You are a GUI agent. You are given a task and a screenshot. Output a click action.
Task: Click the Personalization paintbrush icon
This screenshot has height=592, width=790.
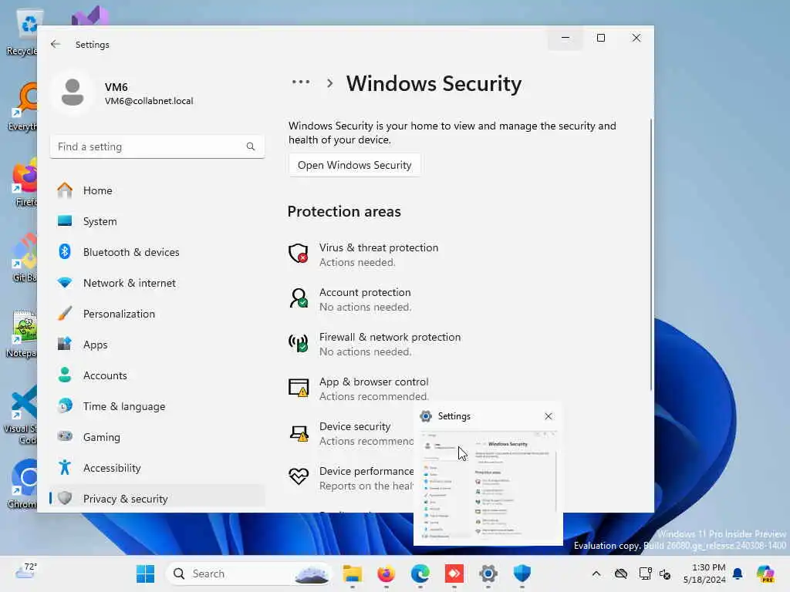[65, 313]
